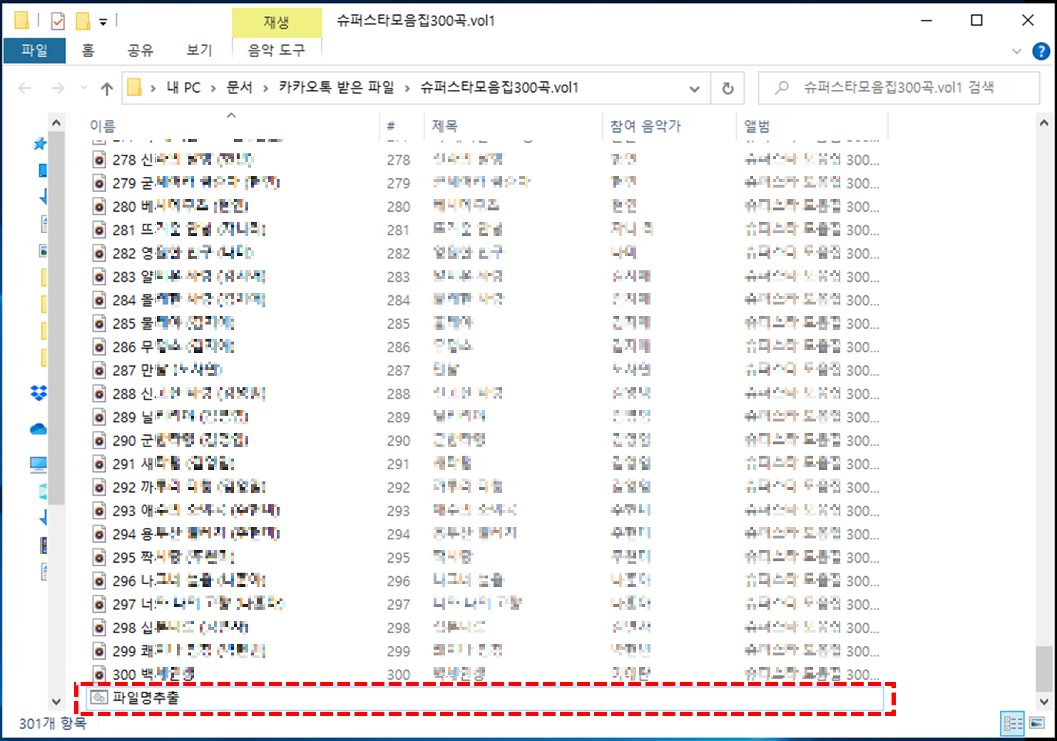This screenshot has width=1057, height=741.
Task: Expand the ribbon with the chevron
Action: coord(1018,51)
